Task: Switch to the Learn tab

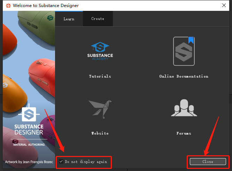Action: tap(69, 19)
